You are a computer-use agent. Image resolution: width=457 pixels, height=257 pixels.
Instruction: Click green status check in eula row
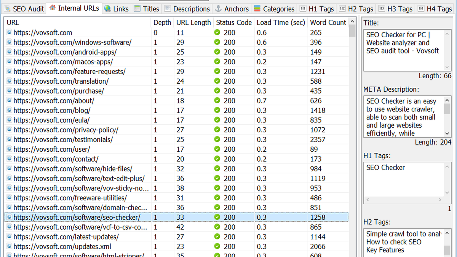coord(217,120)
